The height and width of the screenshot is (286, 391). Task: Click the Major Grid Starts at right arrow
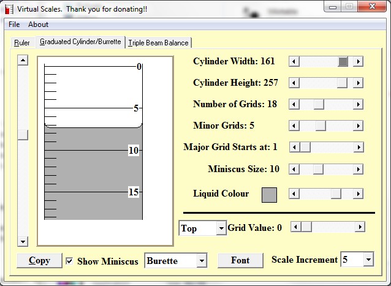(x=359, y=147)
